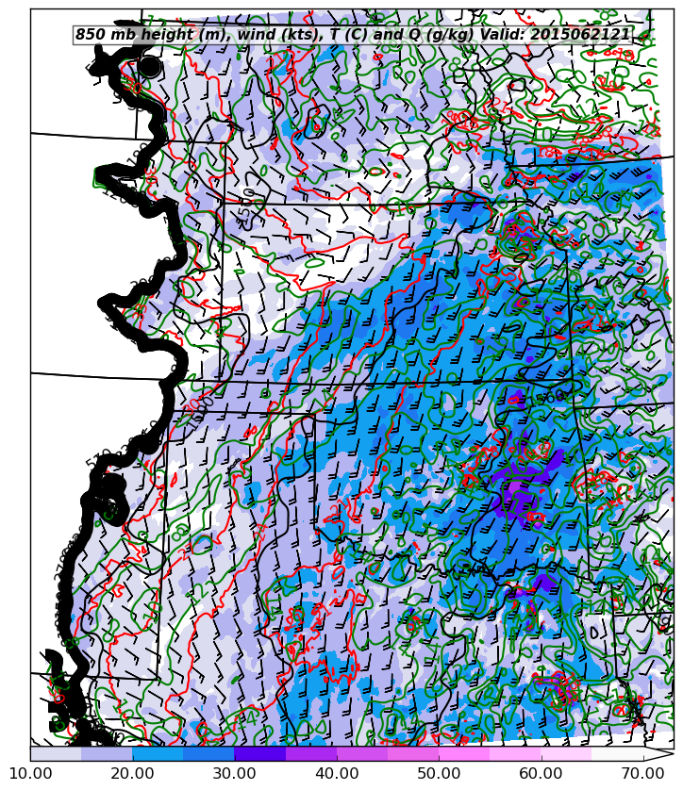Screen dimensions: 683x790
Task: Click the 30.00 colorbar tick label
Action: pos(234,774)
